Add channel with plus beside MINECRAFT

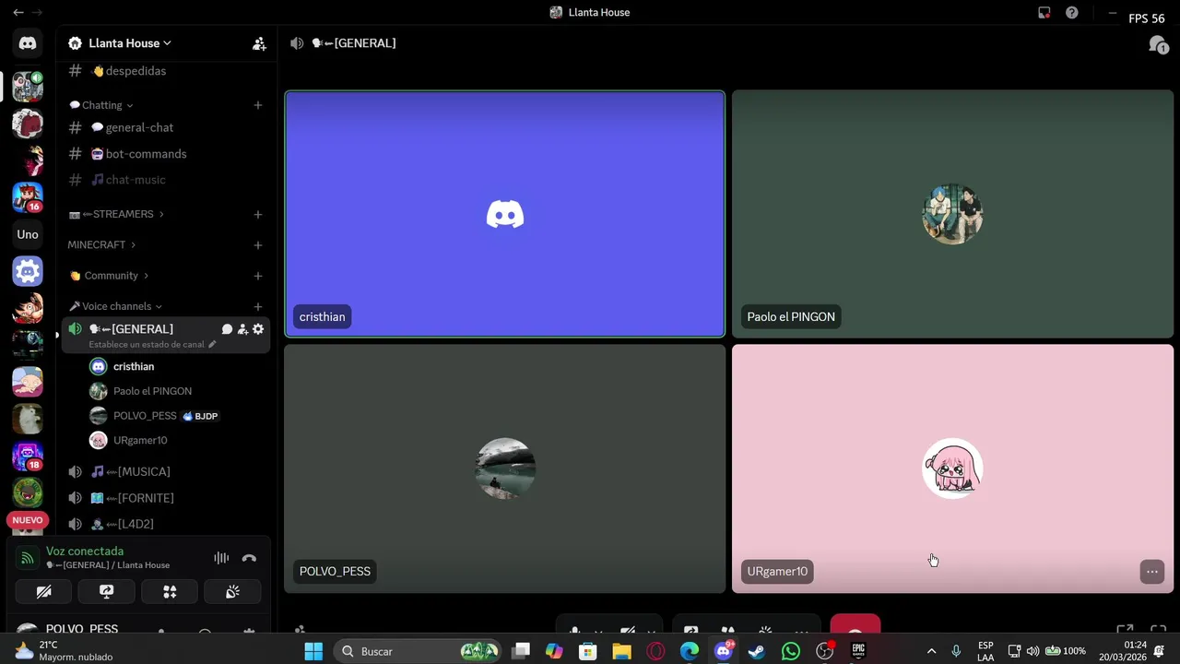(x=258, y=245)
